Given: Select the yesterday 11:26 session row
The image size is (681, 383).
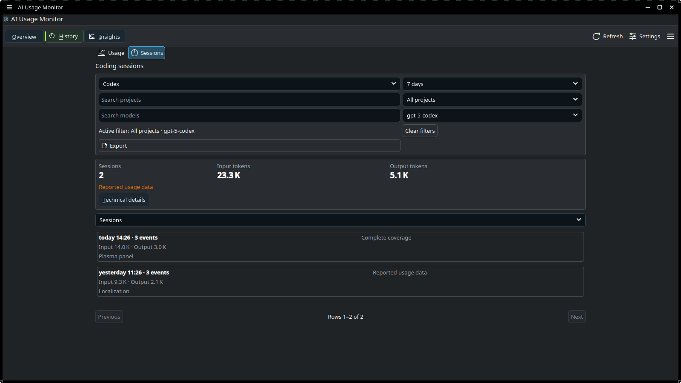Looking at the screenshot, I should (x=340, y=282).
